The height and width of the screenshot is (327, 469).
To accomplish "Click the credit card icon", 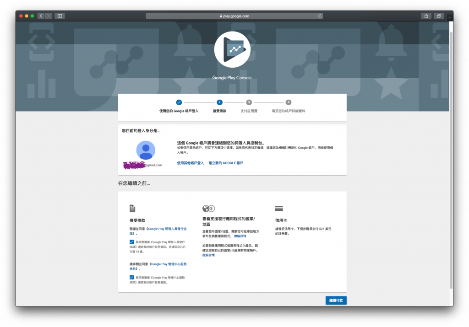I will (279, 209).
